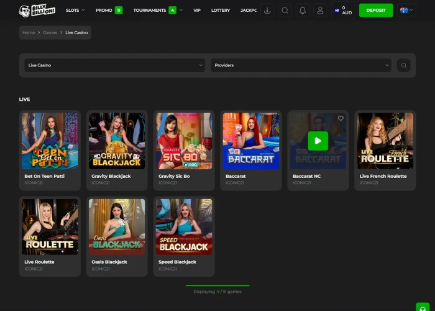435x311 pixels.
Task: Open the 0 AUD balance box
Action: (343, 11)
